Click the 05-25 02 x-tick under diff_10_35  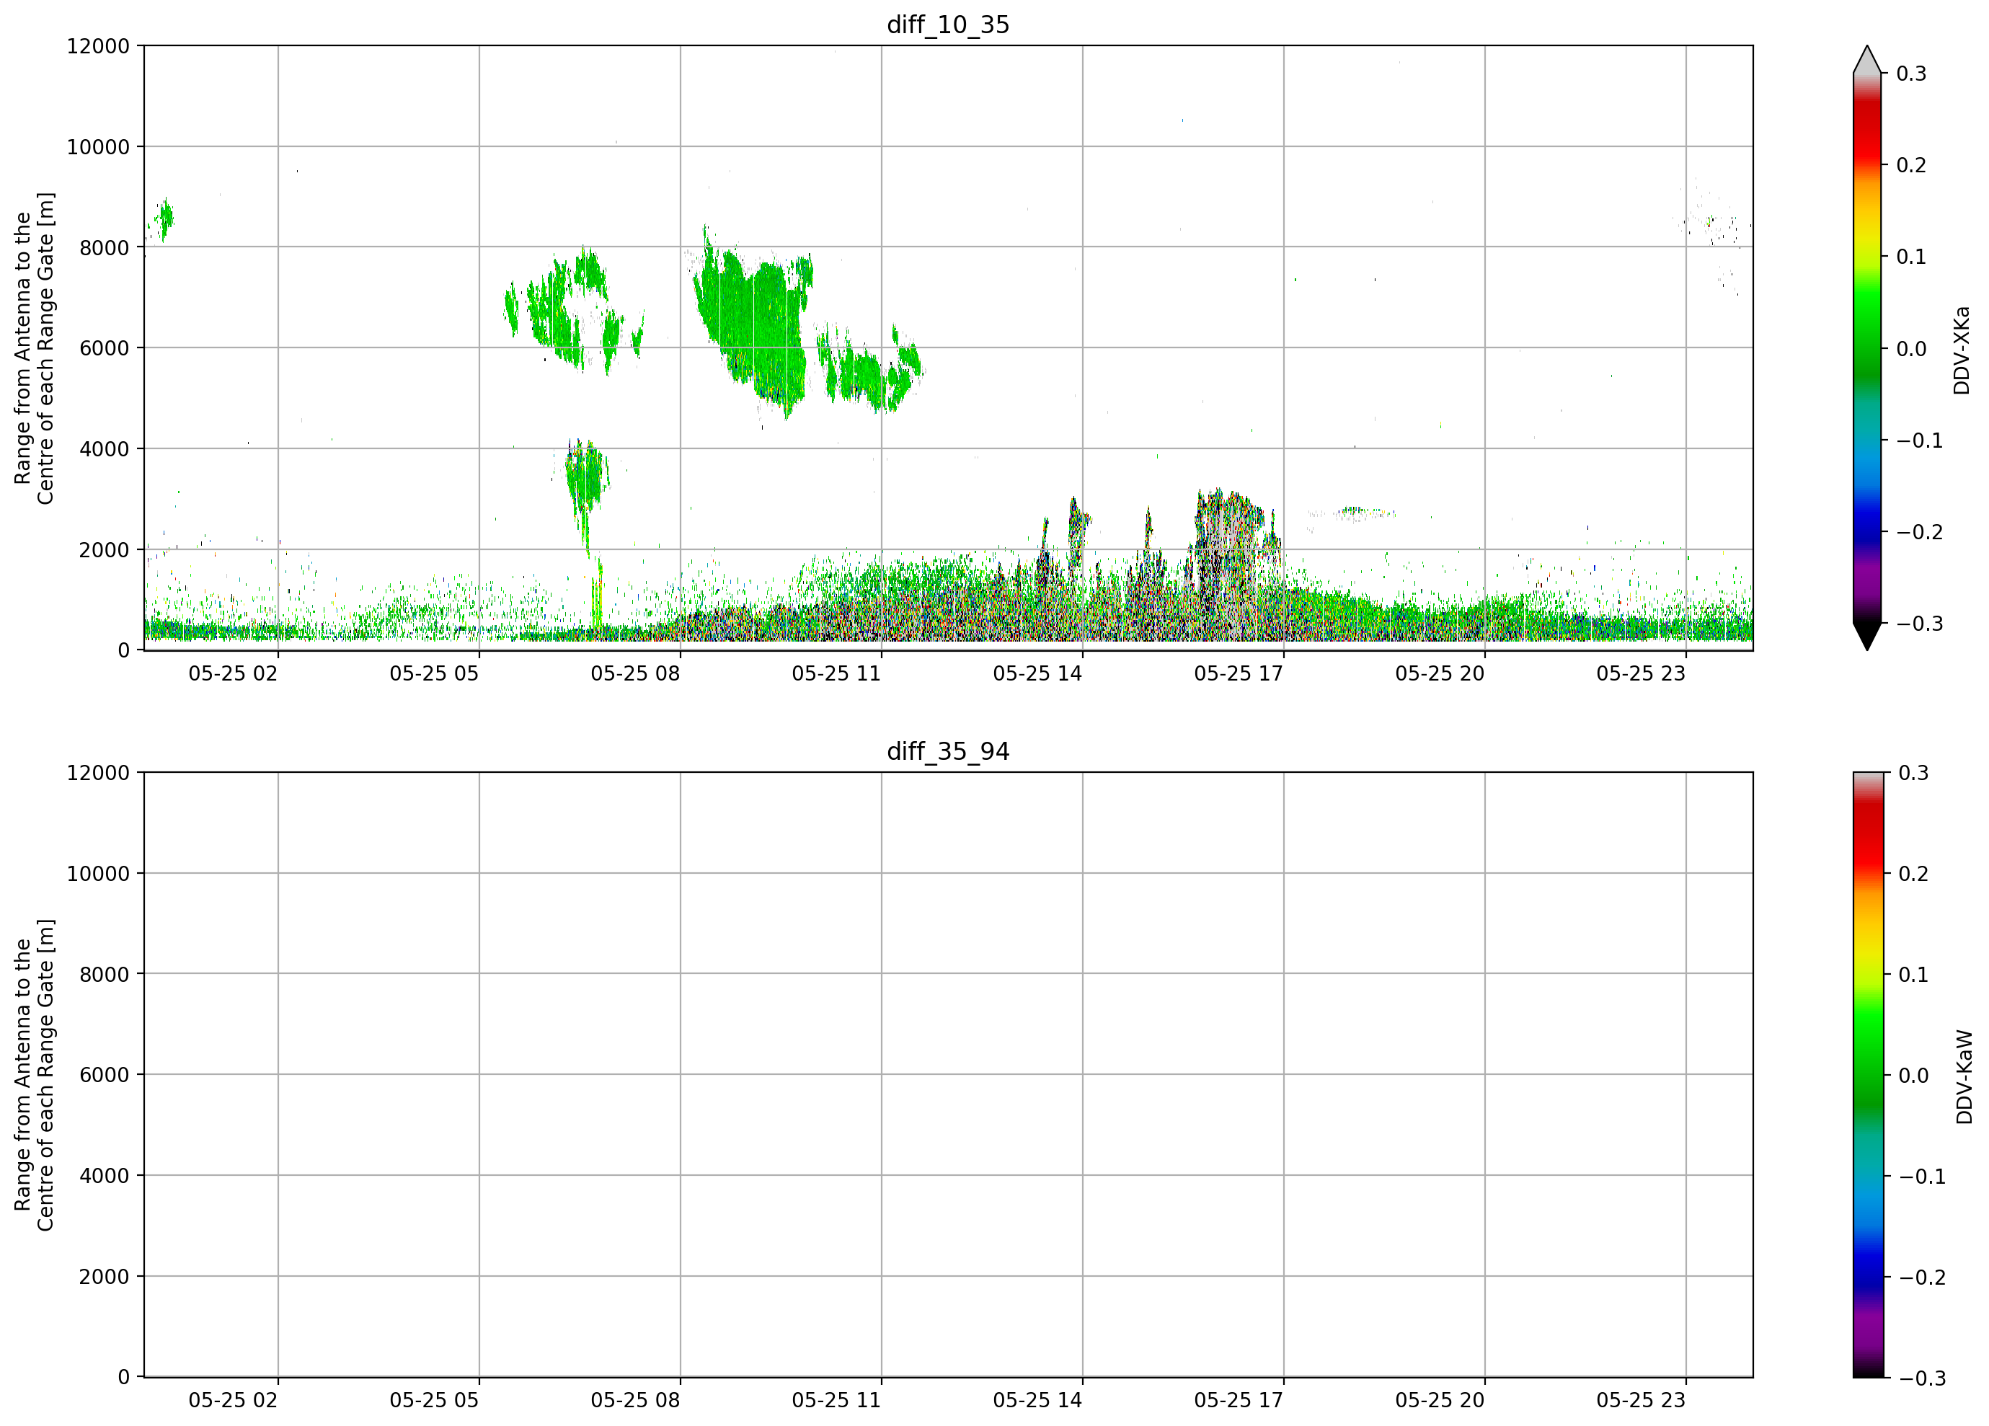coord(234,673)
